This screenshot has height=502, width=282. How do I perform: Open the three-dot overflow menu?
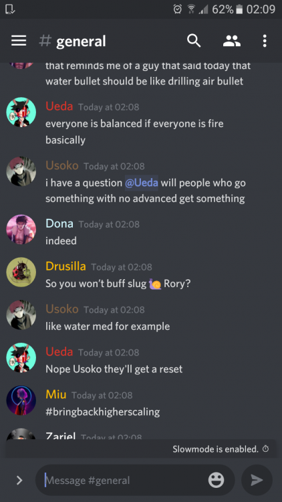click(x=265, y=41)
